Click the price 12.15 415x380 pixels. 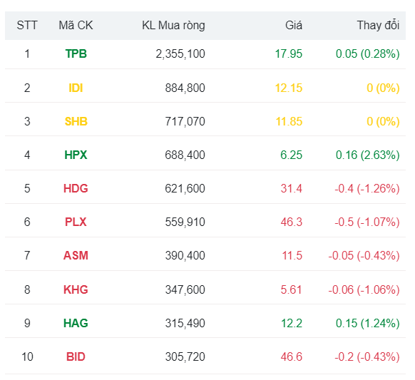(289, 88)
